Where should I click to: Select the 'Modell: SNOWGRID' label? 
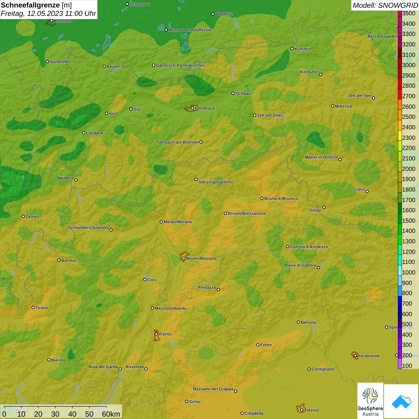385,5
